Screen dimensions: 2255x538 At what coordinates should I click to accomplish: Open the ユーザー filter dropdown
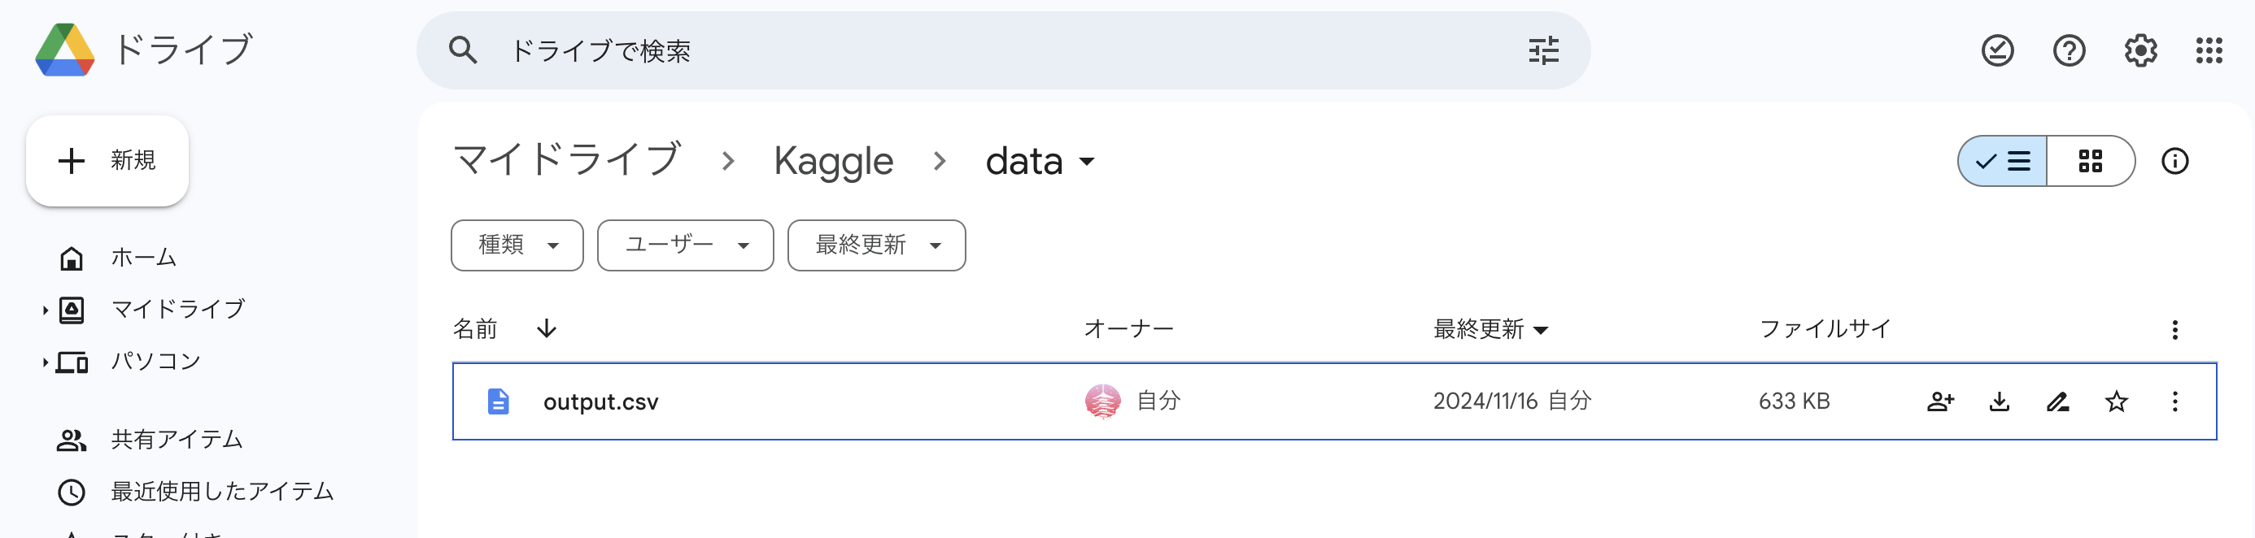(685, 245)
